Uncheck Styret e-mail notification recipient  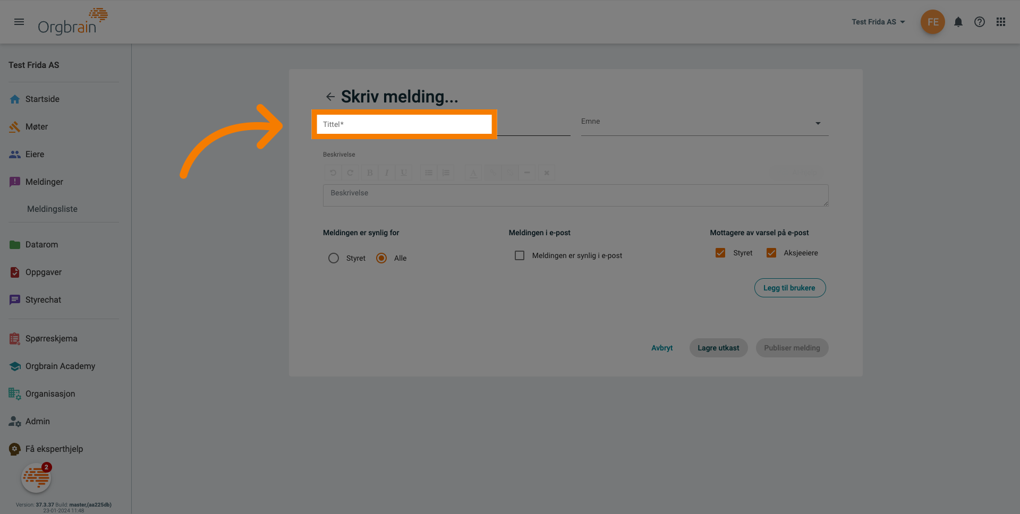pyautogui.click(x=720, y=253)
